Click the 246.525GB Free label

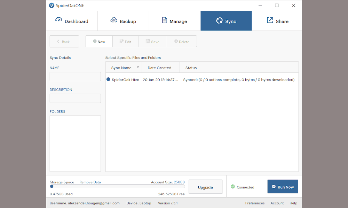[x=171, y=194]
